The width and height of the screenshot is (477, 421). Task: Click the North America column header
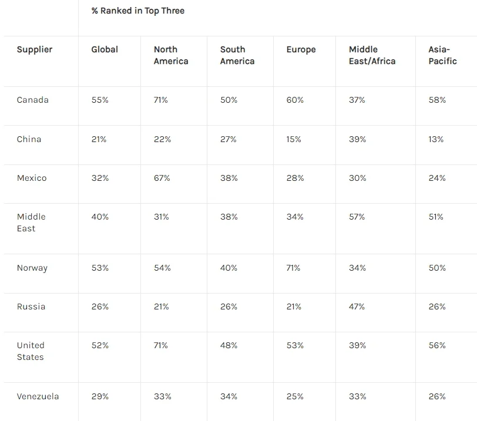171,55
